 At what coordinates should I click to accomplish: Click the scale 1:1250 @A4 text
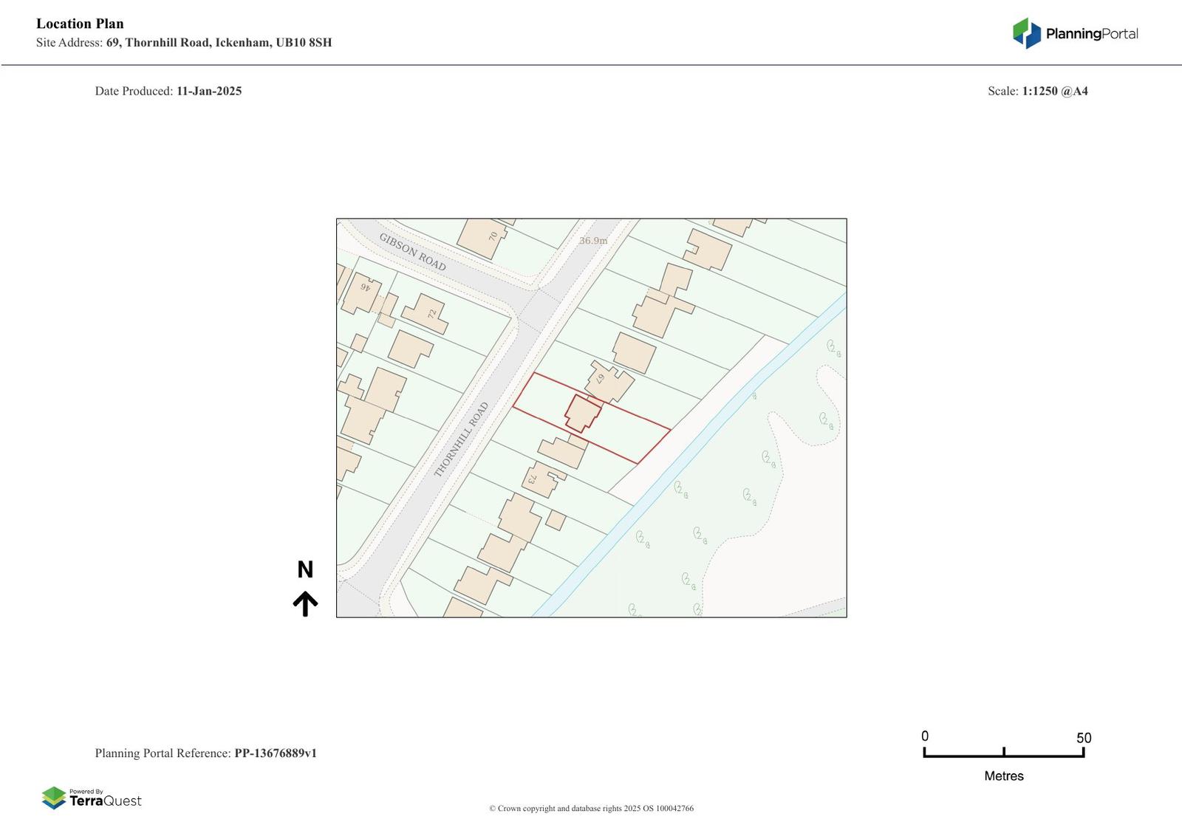pos(1054,91)
